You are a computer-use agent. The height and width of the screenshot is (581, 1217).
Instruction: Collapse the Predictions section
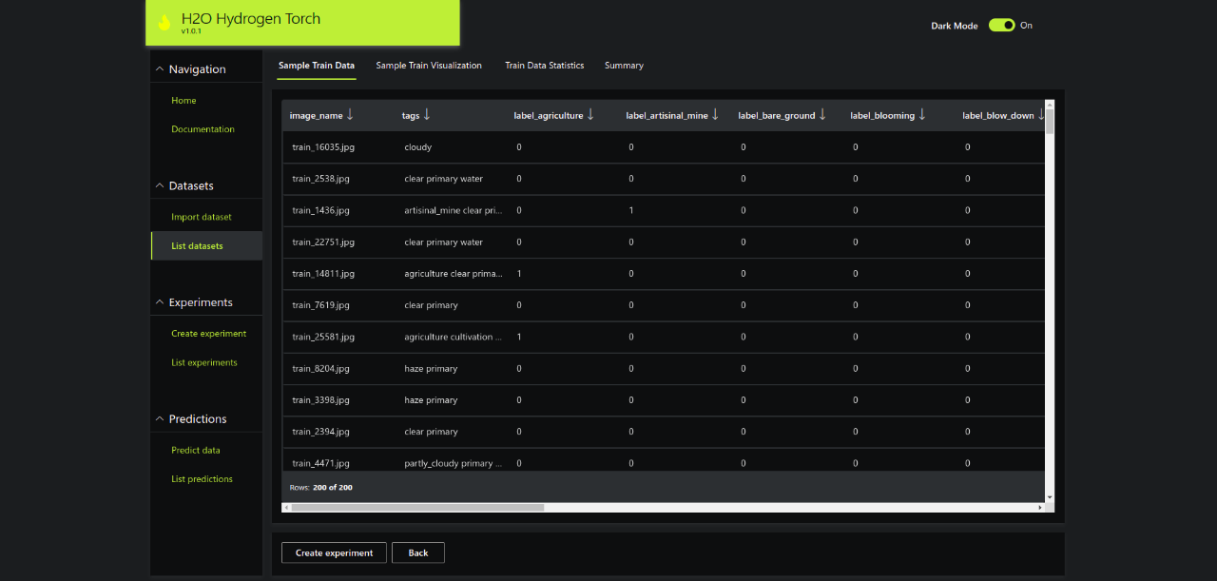(x=160, y=419)
